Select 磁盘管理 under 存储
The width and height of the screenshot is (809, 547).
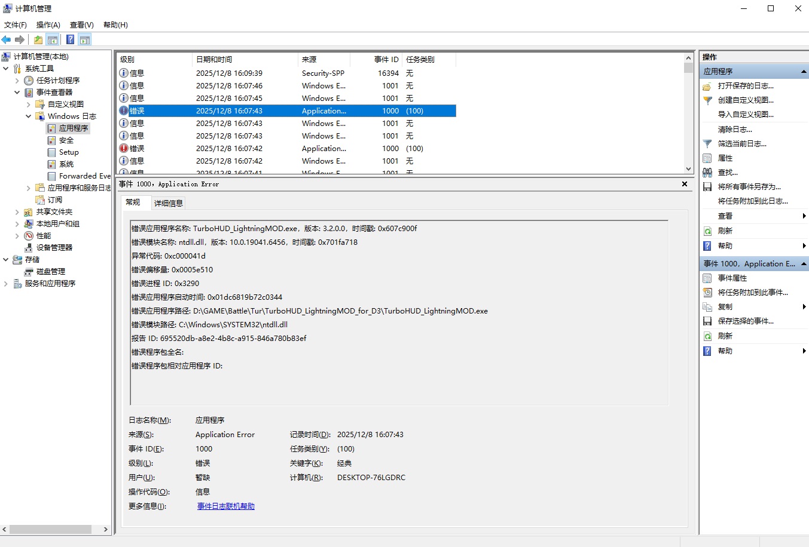pyautogui.click(x=50, y=272)
